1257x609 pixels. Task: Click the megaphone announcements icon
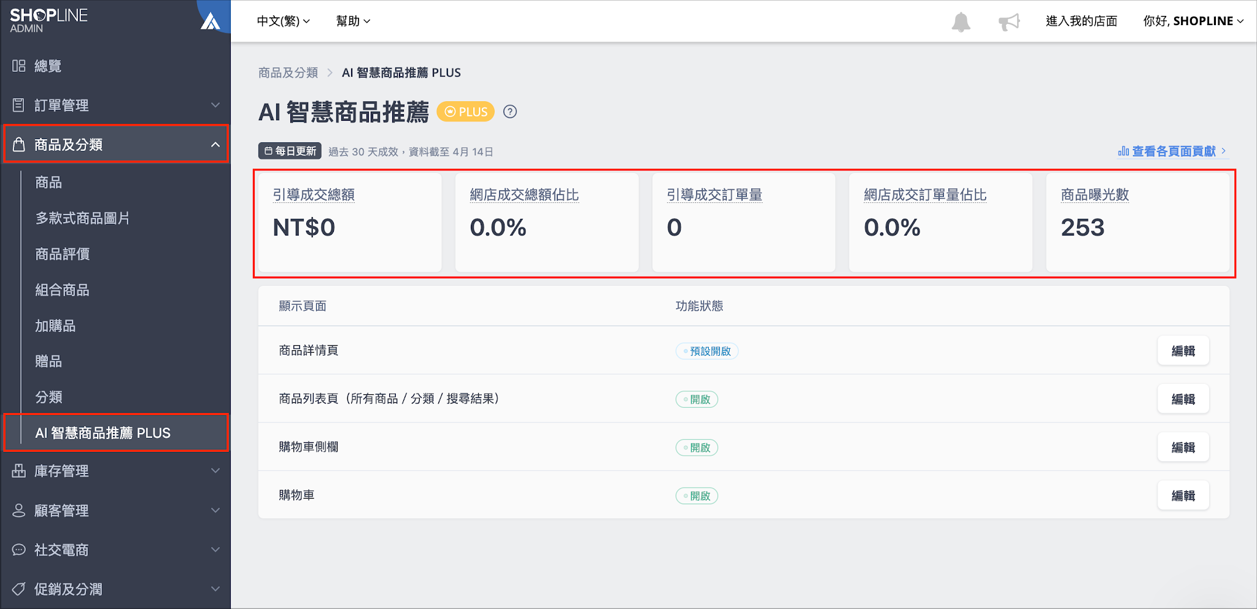[x=1009, y=22]
